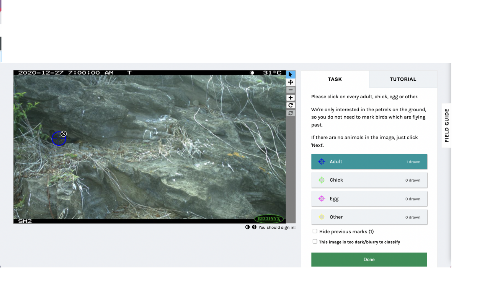Switch to the TASK tab
The image size is (490, 306).
[x=335, y=79]
